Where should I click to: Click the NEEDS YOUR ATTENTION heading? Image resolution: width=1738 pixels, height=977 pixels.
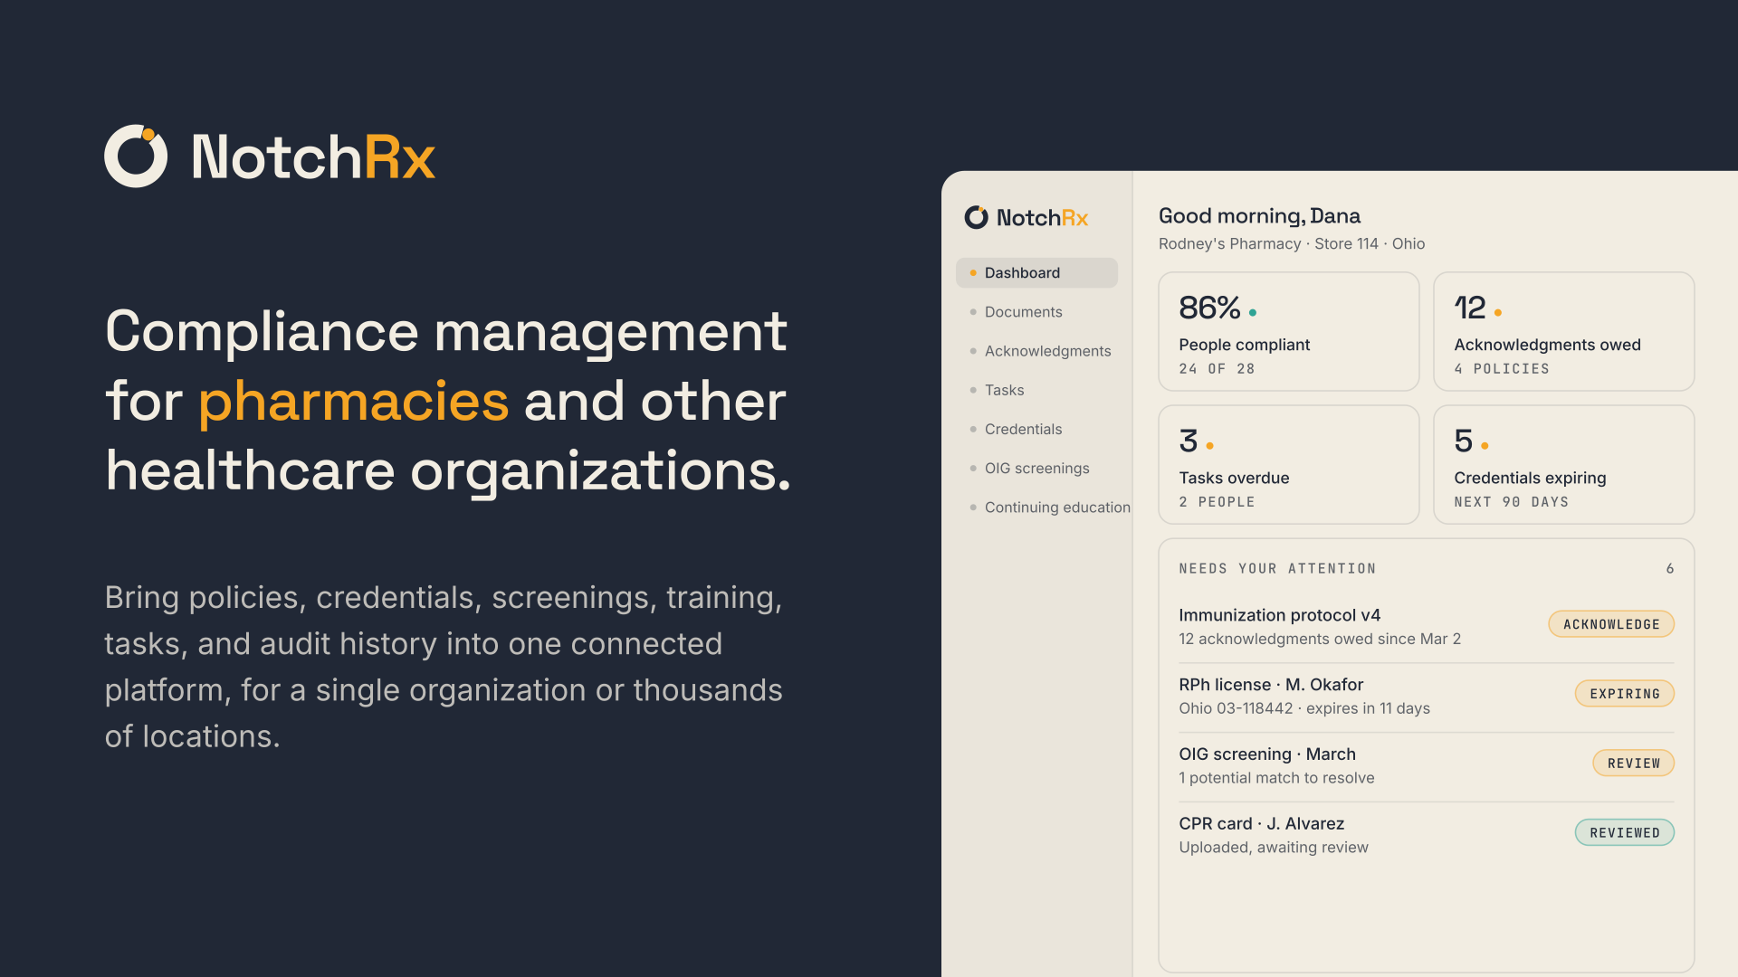coord(1277,569)
